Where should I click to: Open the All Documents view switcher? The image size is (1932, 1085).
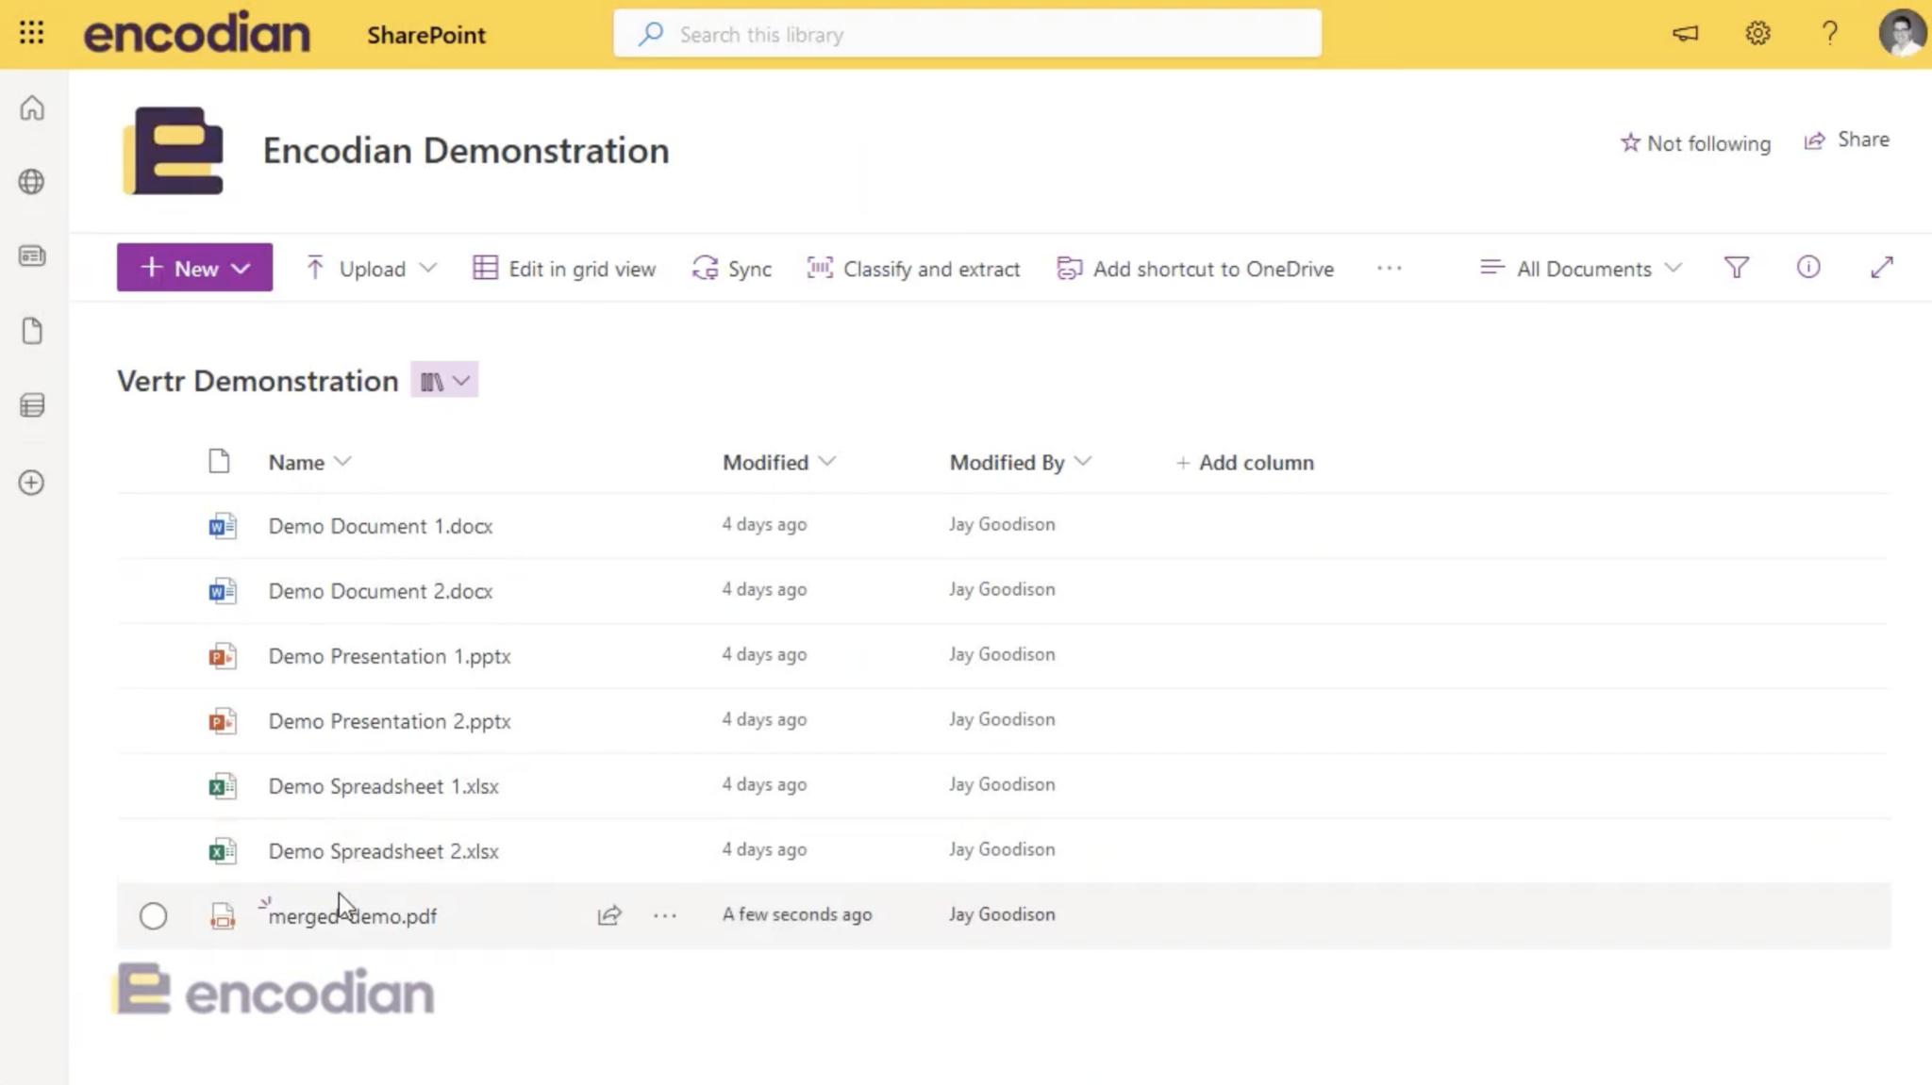click(x=1581, y=269)
